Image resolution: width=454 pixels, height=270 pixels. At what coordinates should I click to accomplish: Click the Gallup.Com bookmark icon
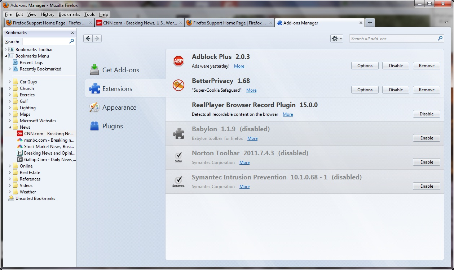click(x=20, y=160)
